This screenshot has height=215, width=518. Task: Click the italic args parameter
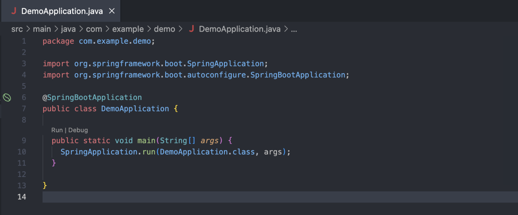(x=210, y=141)
